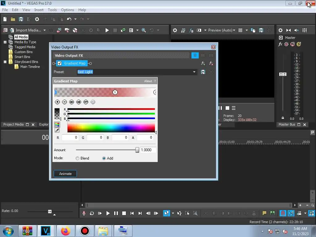Open Master Bus audio properties gear
Image resolution: width=316 pixels, height=237 pixels.
tap(280, 30)
